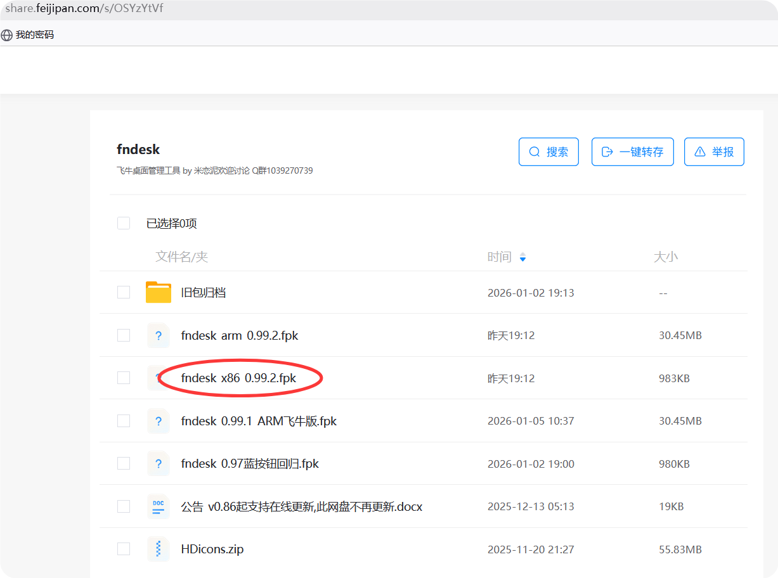Click the DOC icon next to the 公告 document

(159, 506)
